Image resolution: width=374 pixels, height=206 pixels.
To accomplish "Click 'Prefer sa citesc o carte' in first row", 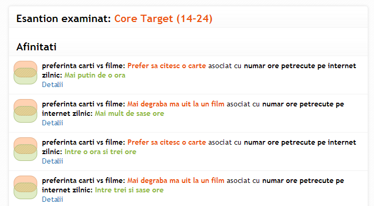I will [x=166, y=66].
